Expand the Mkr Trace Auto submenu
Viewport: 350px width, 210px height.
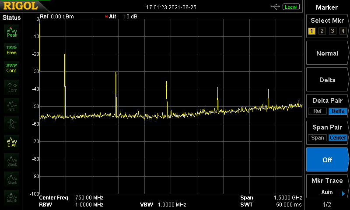click(327, 186)
